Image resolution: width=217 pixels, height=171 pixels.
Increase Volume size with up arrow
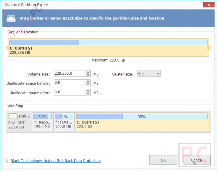(88, 72)
